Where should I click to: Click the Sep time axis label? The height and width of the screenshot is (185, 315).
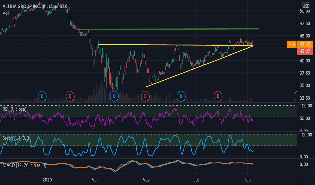coord(247,180)
